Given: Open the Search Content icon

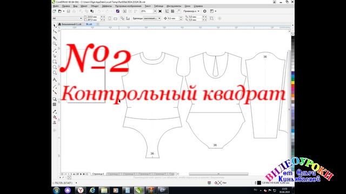Looking at the screenshot, I should point(118,11).
